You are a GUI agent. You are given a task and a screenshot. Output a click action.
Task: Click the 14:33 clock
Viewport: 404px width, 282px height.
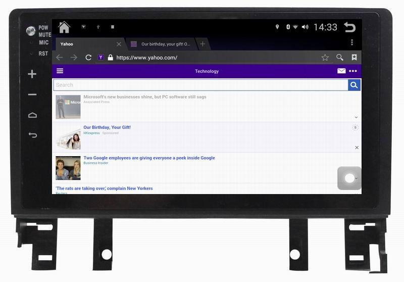[325, 27]
